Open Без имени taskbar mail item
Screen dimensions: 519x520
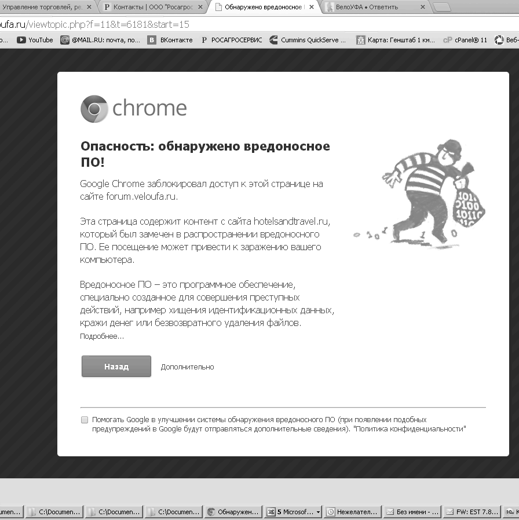[412, 512]
